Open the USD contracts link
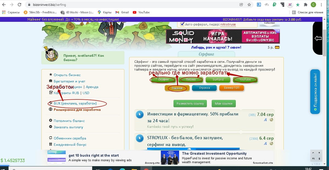The width and height of the screenshot is (329, 170). [x=86, y=93]
